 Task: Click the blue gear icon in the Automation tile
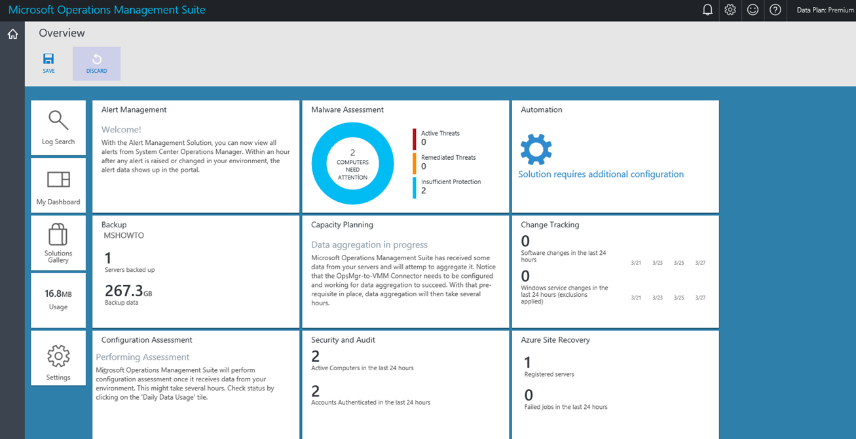[536, 149]
